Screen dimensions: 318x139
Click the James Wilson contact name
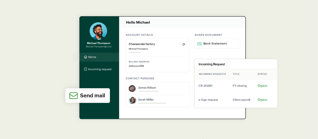[147, 88]
